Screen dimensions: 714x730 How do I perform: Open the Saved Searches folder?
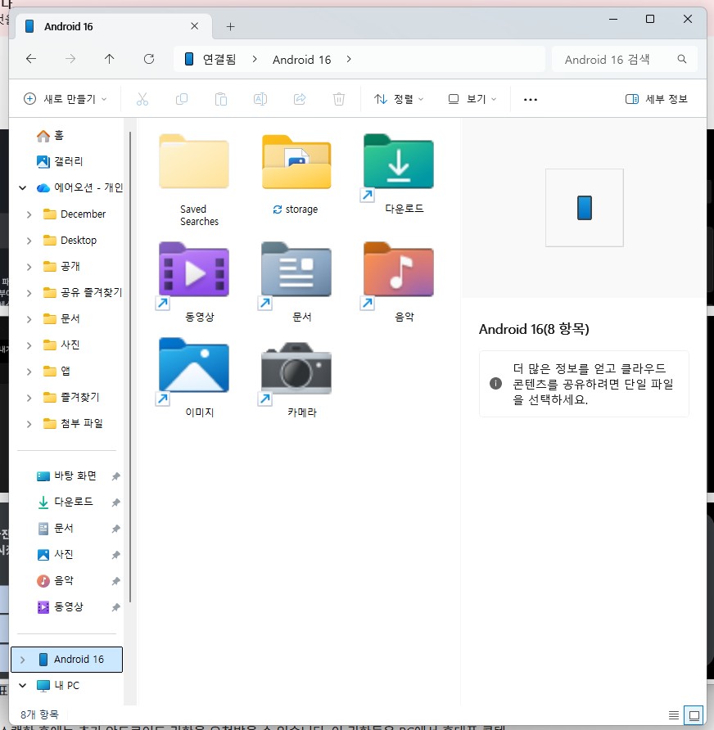pos(194,179)
